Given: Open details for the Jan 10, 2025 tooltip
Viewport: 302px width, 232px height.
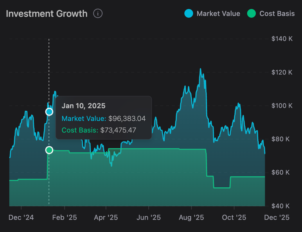Looking at the screenshot, I should [x=84, y=106].
